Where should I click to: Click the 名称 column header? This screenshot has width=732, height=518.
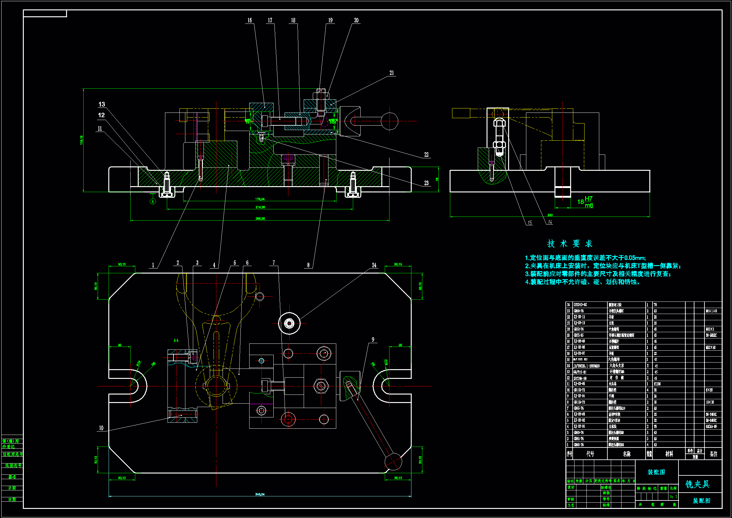[x=626, y=454]
